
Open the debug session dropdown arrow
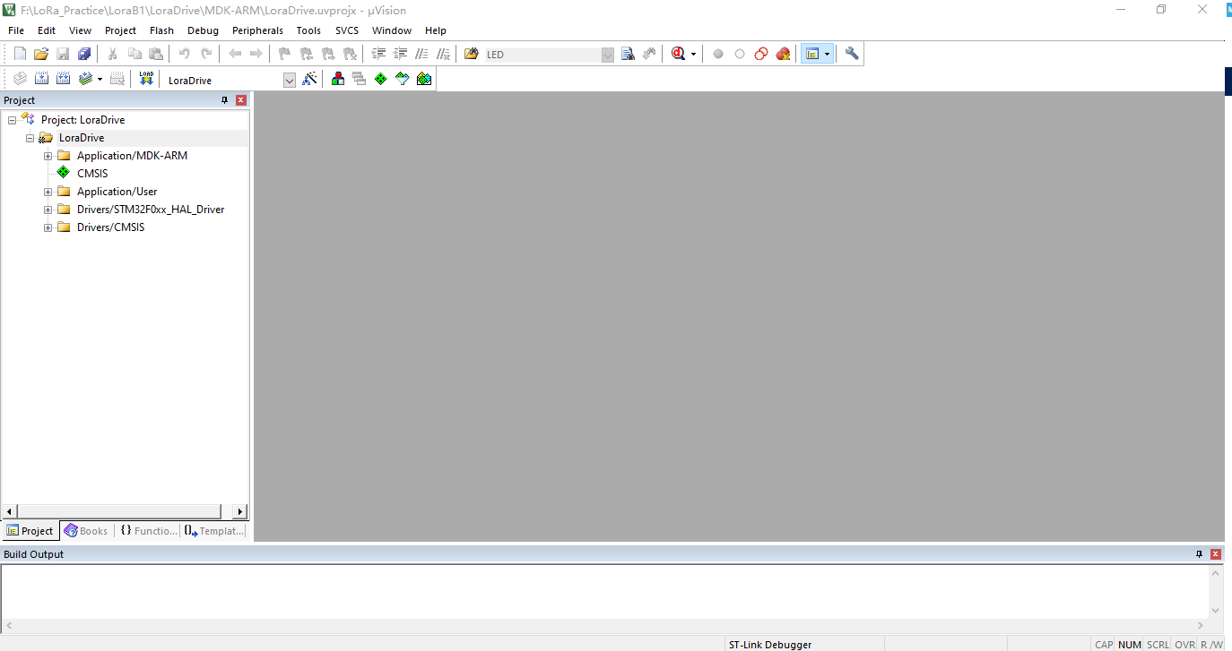[x=693, y=55]
